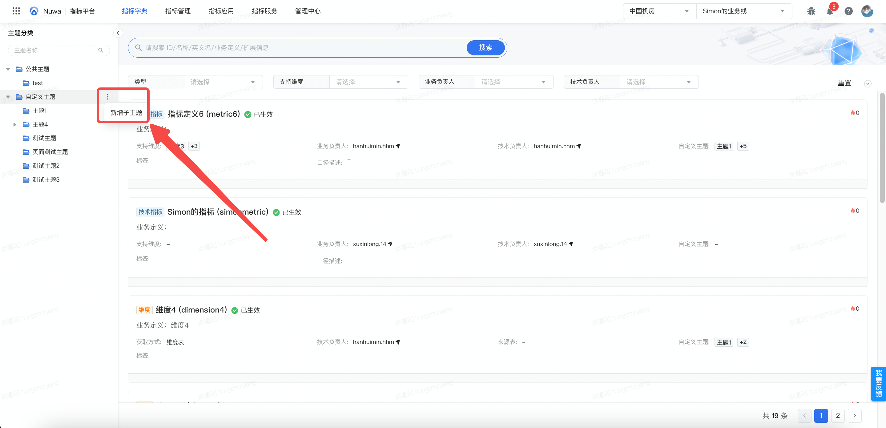
Task: Click folder icon of 页面测试主题
Action: click(26, 152)
